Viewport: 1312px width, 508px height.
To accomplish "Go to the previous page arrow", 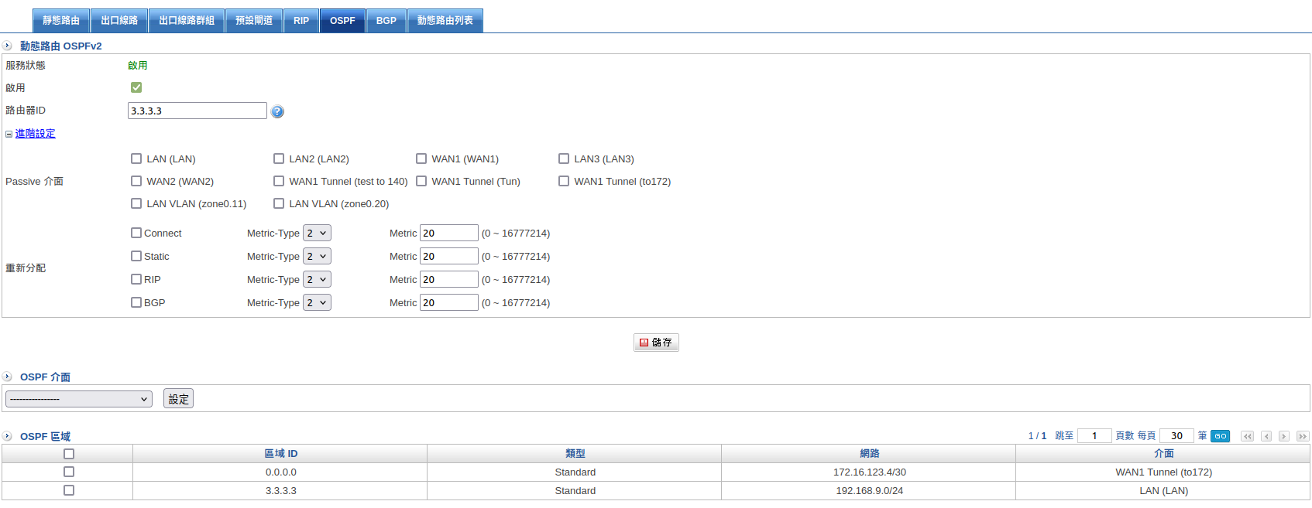I will pos(1266,436).
